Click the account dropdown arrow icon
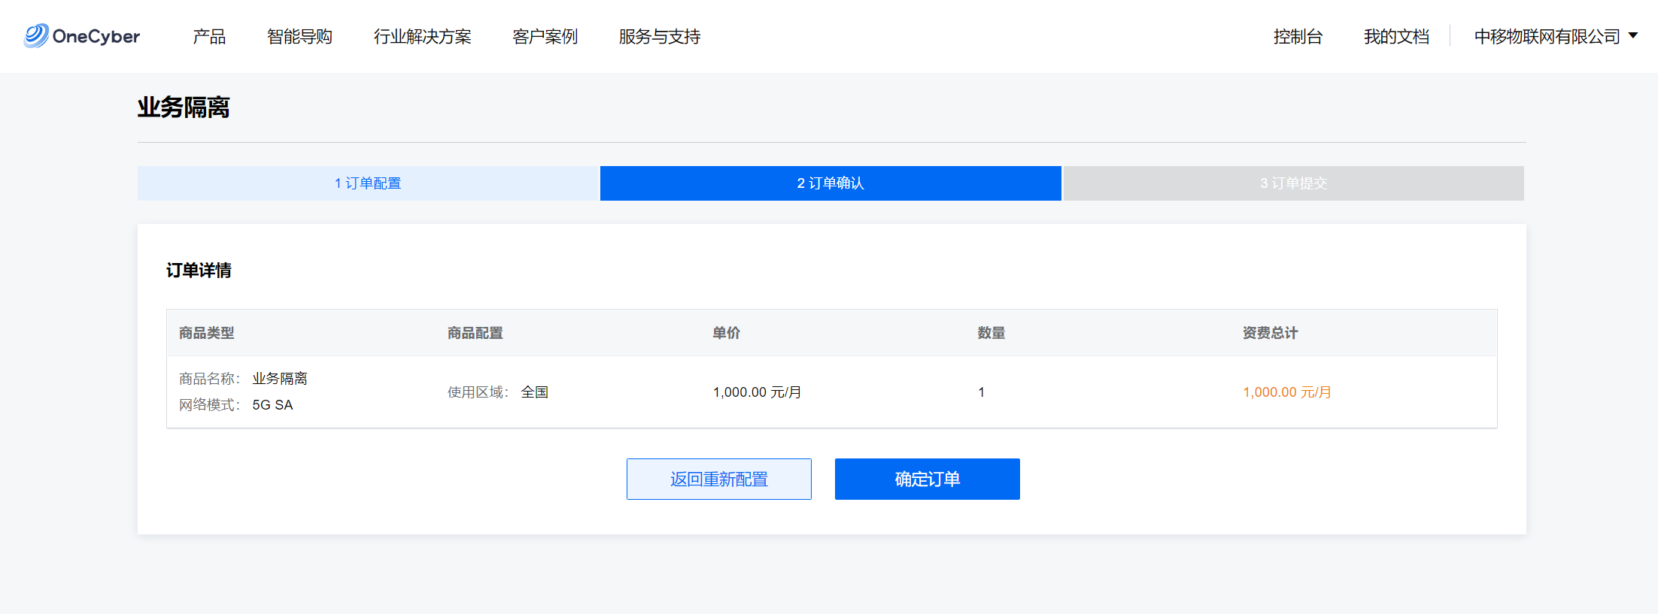Image resolution: width=1658 pixels, height=614 pixels. (x=1633, y=35)
